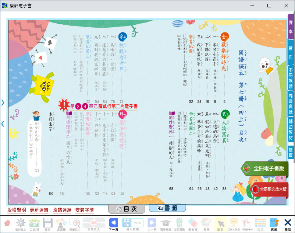Image resolution: width=295 pixels, height=233 pixels.
Task: Click 全部清除 clear-all trash icon
Action: click(179, 223)
